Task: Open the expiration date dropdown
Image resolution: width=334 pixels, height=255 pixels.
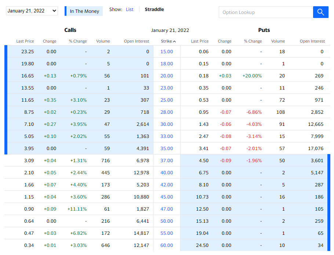Action: coord(32,11)
